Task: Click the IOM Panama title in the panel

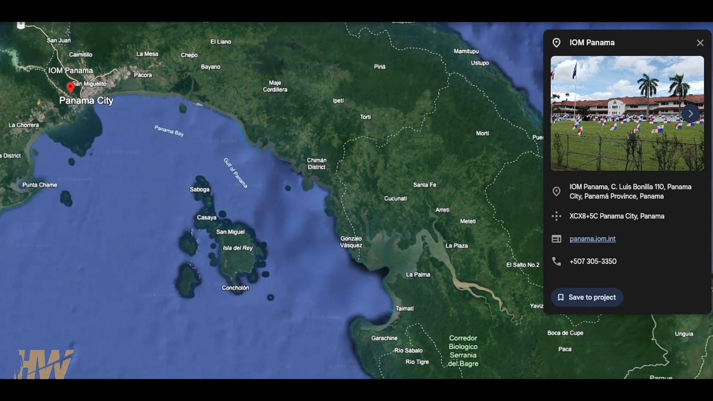Action: [x=592, y=43]
